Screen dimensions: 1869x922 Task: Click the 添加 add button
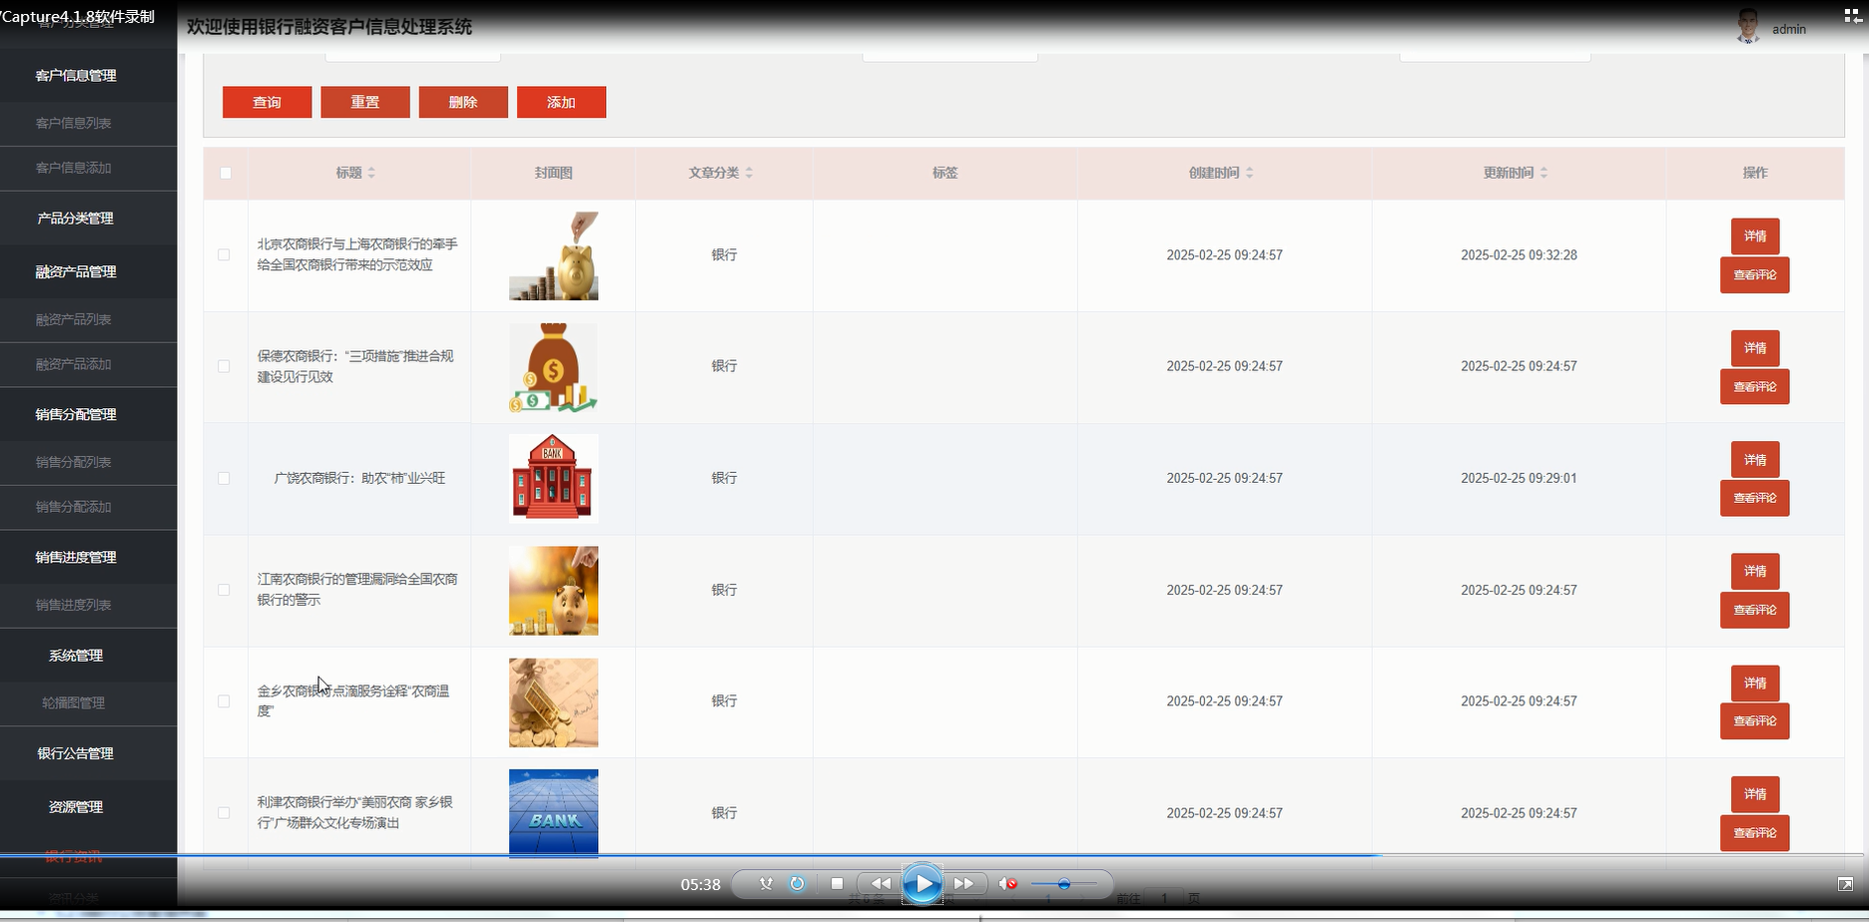click(x=561, y=102)
